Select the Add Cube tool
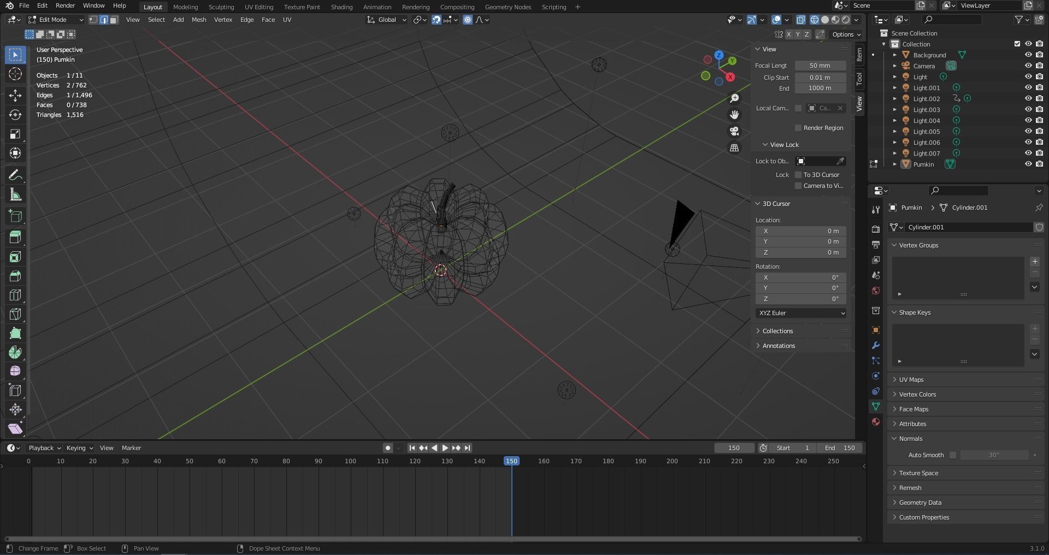Viewport: 1049px width, 555px height. [x=15, y=216]
